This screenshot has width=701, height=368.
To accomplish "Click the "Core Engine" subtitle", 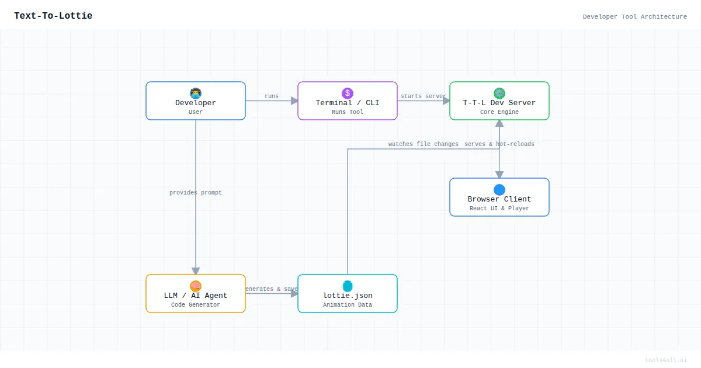I will click(x=499, y=112).
